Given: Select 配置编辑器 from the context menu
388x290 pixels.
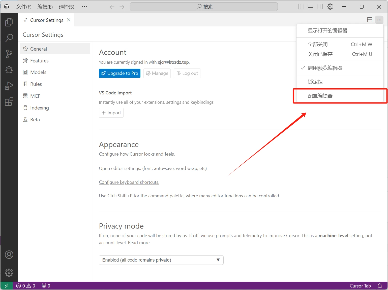Looking at the screenshot, I should tap(320, 96).
